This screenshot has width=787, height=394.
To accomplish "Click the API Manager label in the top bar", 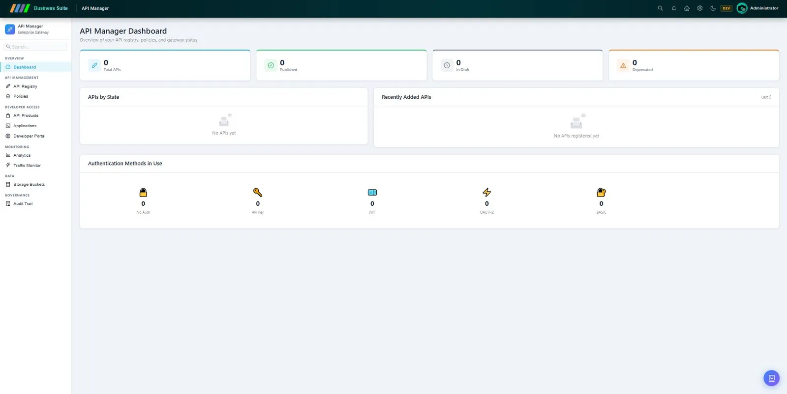I will pyautogui.click(x=95, y=8).
